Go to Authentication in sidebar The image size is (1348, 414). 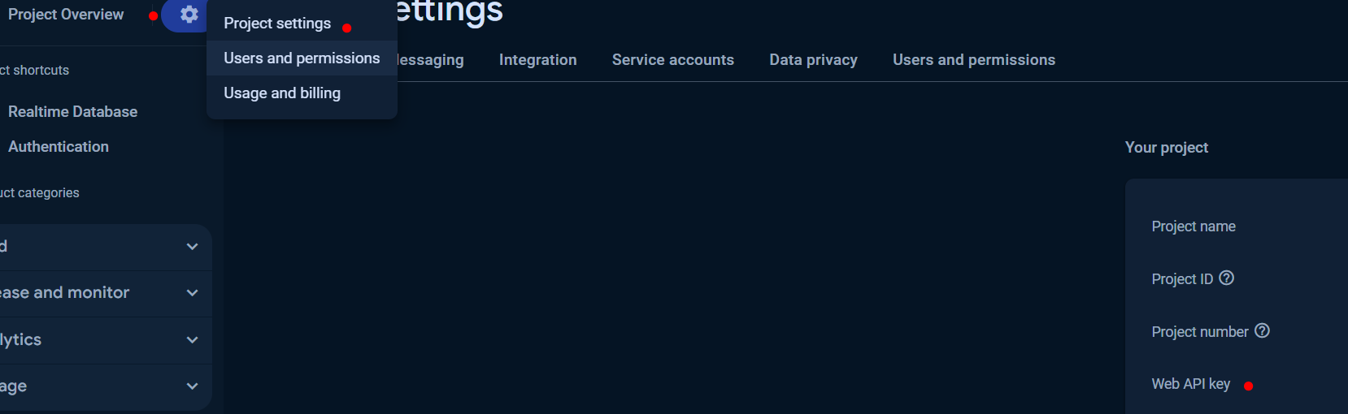tap(59, 147)
